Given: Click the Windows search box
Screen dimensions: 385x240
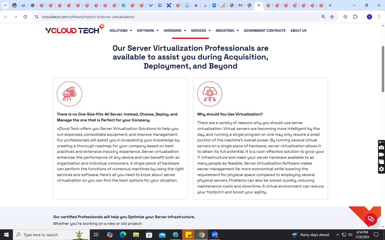Looking at the screenshot, I should pyautogui.click(x=51, y=235).
